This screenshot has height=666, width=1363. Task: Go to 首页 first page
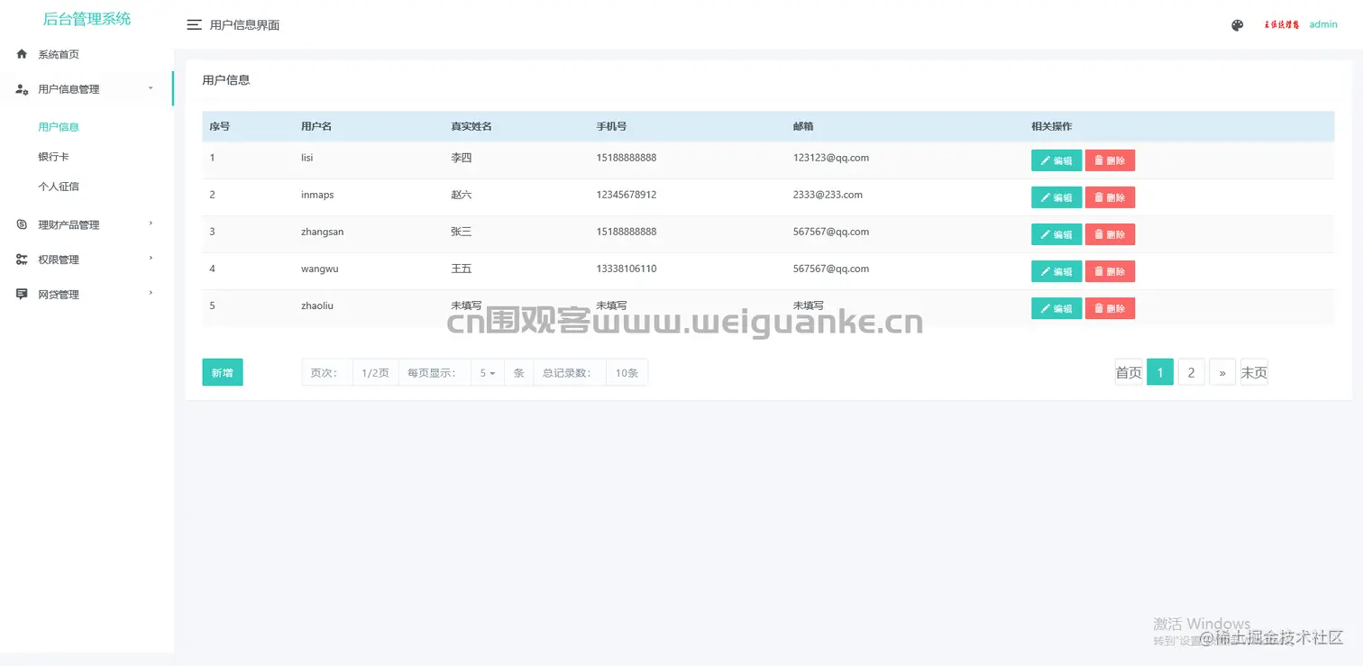coord(1129,372)
